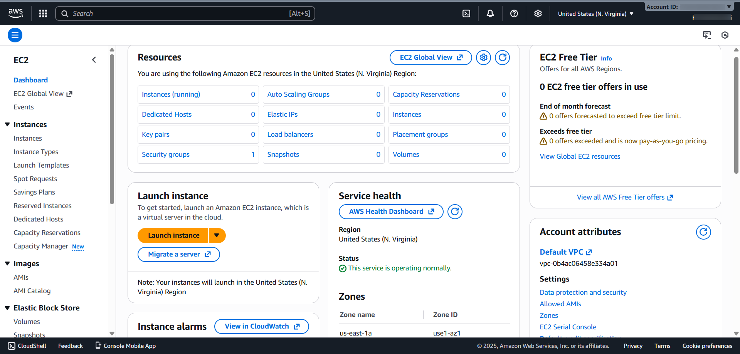
Task: Click the settings gear in top navigation
Action: pos(538,13)
